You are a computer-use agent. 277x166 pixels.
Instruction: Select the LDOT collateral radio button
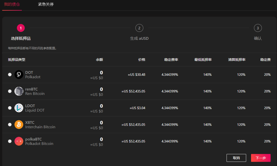coord(10,108)
